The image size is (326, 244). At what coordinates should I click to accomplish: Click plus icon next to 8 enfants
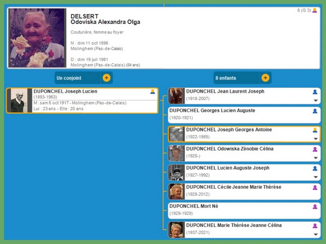pos(265,78)
